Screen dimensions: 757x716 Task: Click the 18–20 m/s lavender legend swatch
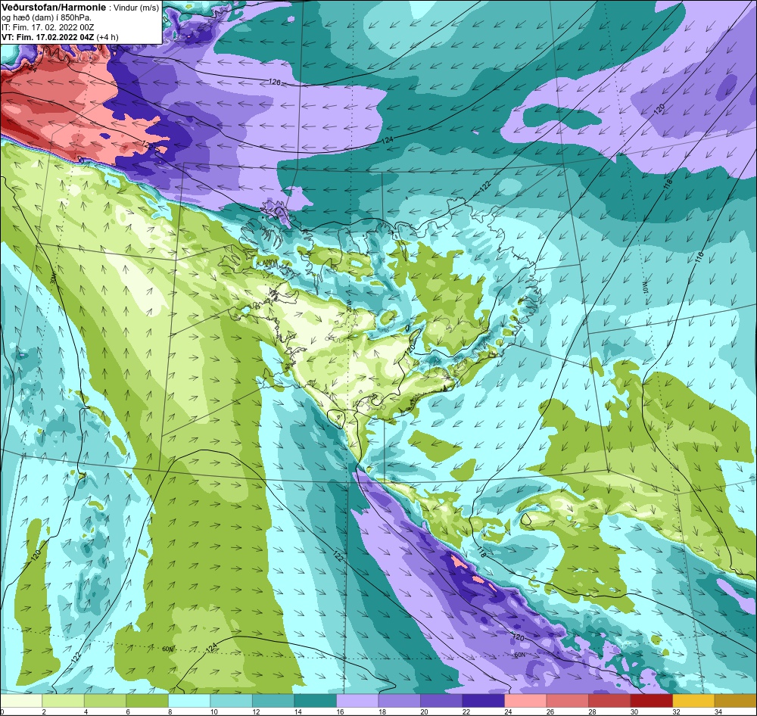click(399, 701)
